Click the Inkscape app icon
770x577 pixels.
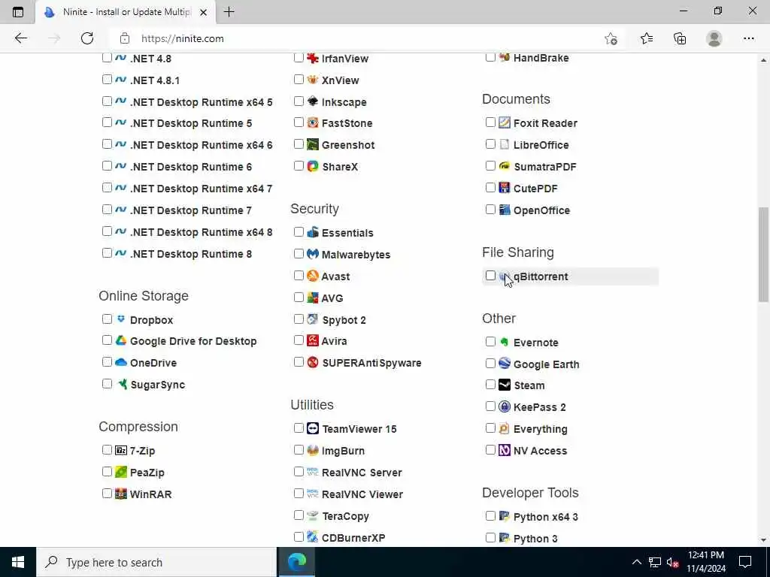click(312, 101)
